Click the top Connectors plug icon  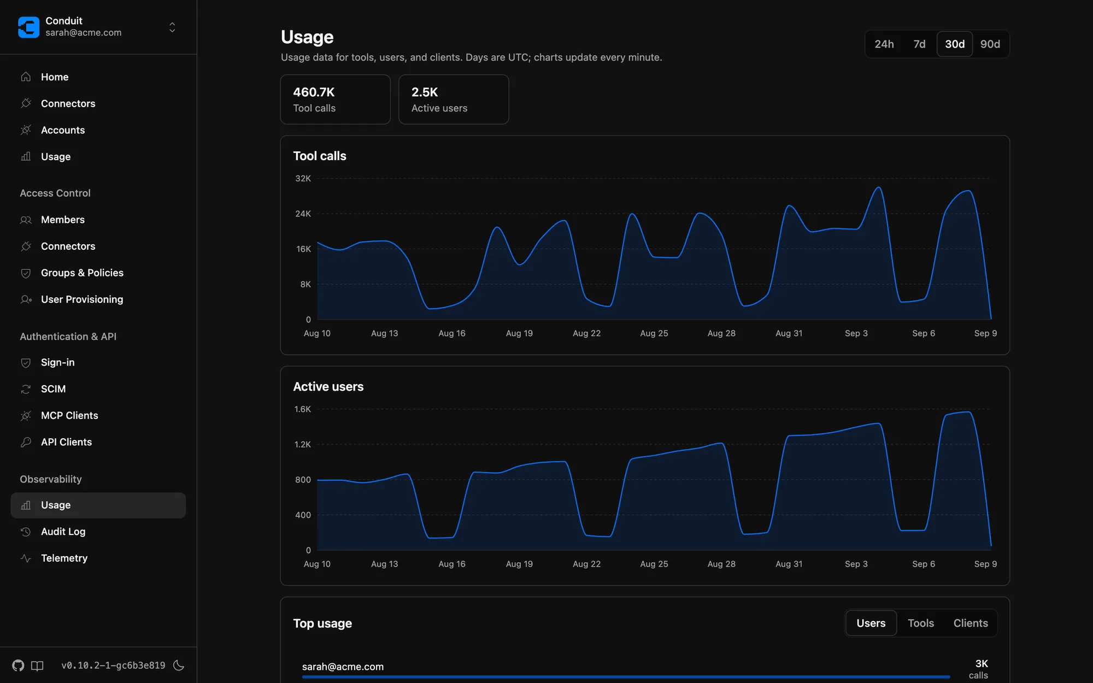tap(26, 103)
